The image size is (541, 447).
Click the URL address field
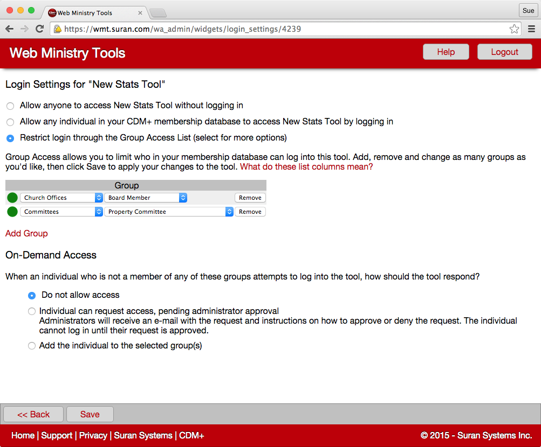coord(280,29)
